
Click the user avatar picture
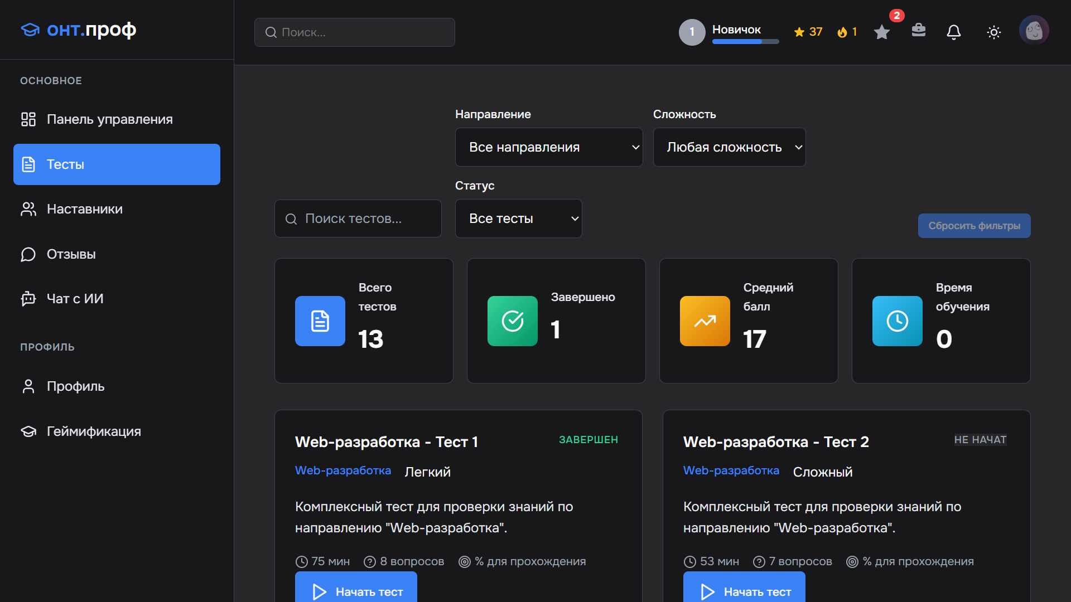click(1034, 30)
